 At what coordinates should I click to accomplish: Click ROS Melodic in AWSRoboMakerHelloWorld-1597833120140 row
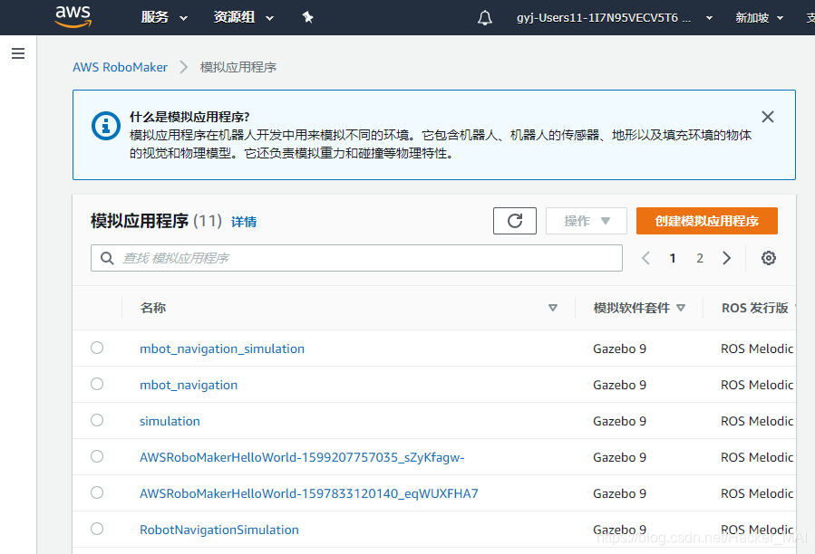[757, 493]
